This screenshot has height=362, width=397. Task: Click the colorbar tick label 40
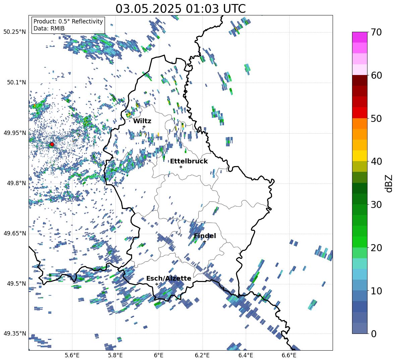(x=376, y=161)
